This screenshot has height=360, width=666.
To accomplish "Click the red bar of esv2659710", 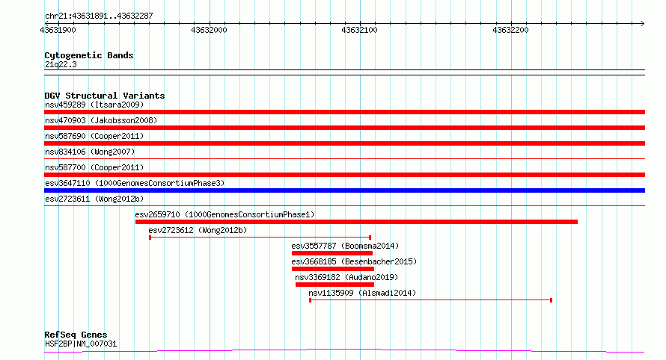I will 356,222.
